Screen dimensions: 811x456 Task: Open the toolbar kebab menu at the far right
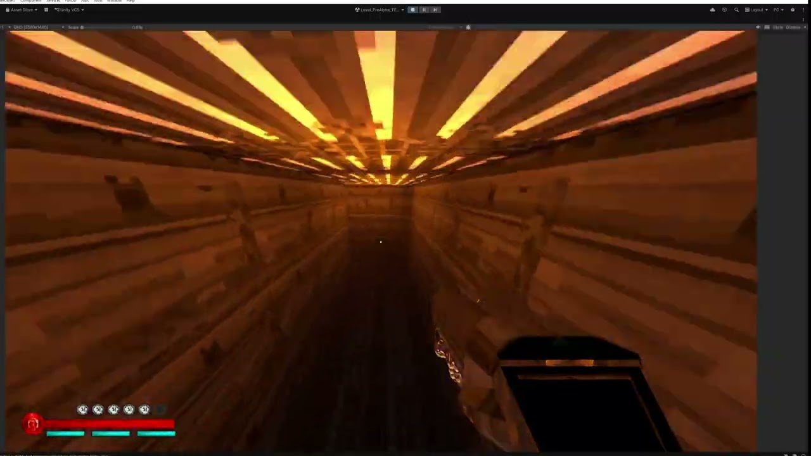click(803, 9)
